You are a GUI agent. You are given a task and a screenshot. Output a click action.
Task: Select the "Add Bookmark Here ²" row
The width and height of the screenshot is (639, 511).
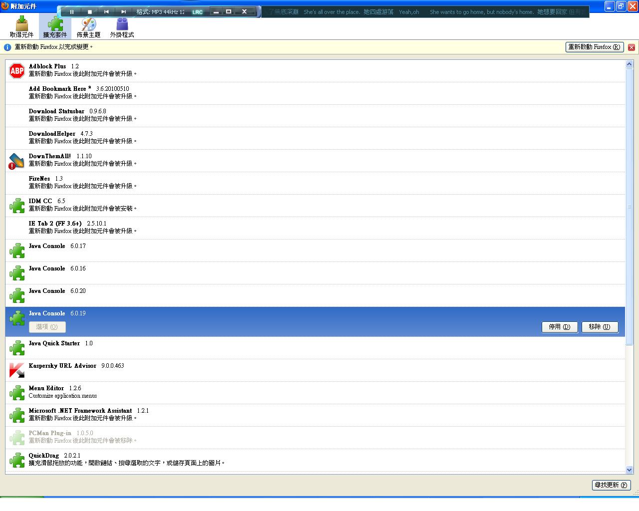pos(315,93)
